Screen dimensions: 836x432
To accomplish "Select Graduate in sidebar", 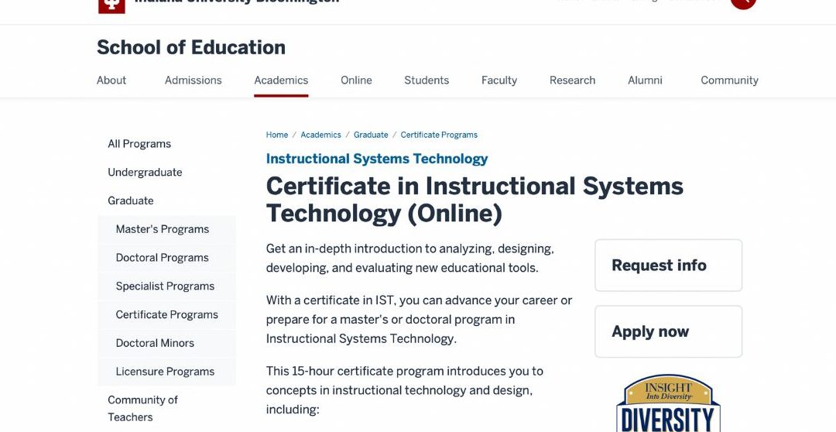I will [131, 201].
